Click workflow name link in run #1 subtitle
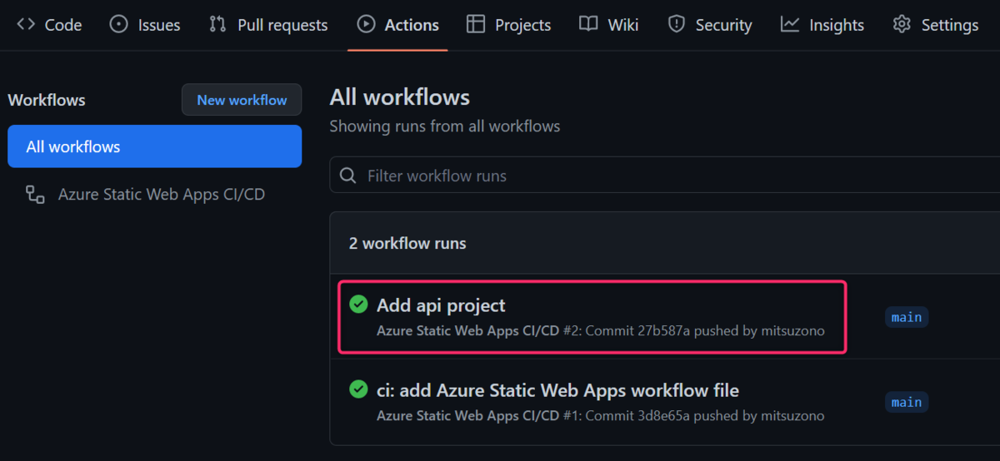 pyautogui.click(x=467, y=415)
